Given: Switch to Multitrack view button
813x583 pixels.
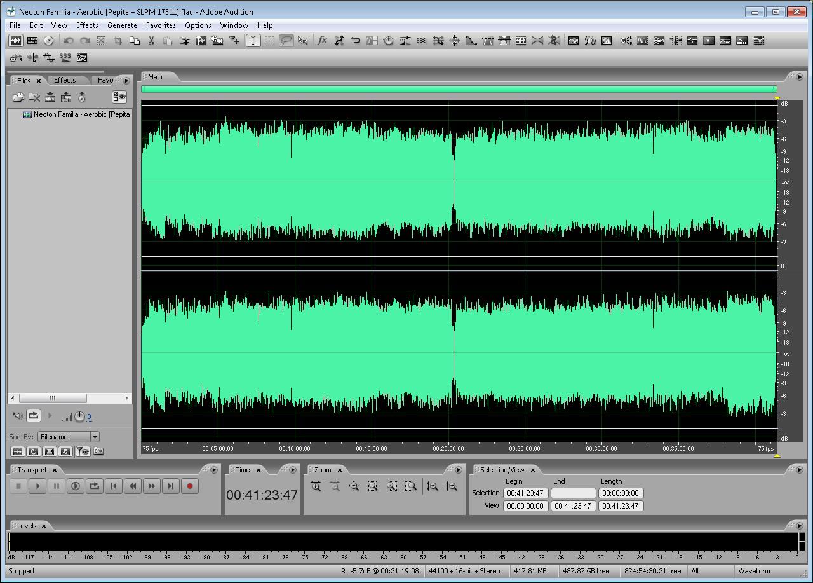Looking at the screenshot, I should pos(32,41).
